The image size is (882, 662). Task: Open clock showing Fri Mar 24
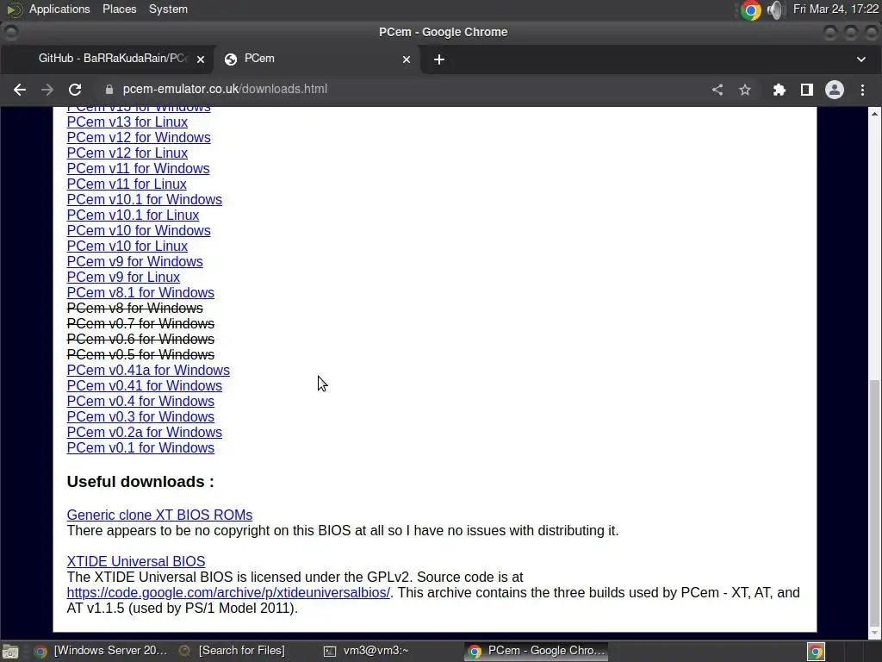[x=835, y=9]
